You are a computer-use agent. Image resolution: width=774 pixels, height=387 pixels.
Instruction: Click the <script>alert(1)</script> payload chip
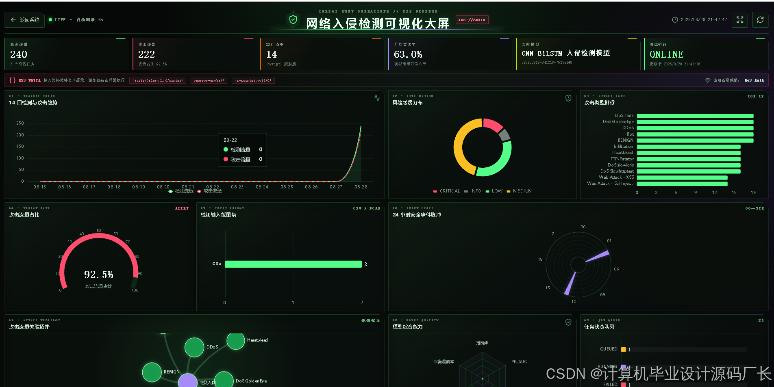[x=158, y=80]
